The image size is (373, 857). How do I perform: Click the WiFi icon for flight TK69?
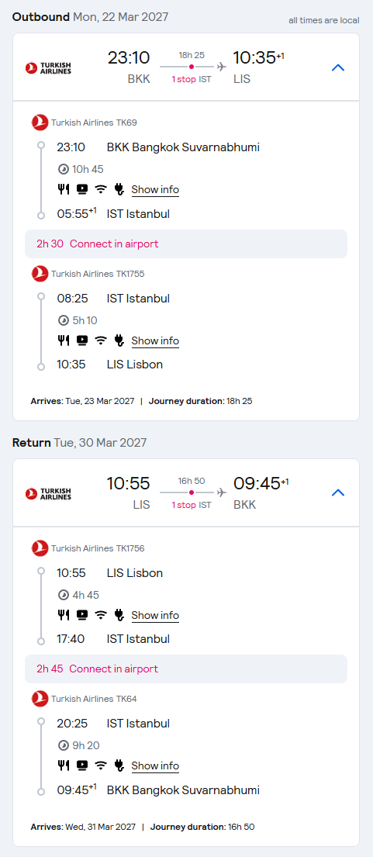click(101, 190)
